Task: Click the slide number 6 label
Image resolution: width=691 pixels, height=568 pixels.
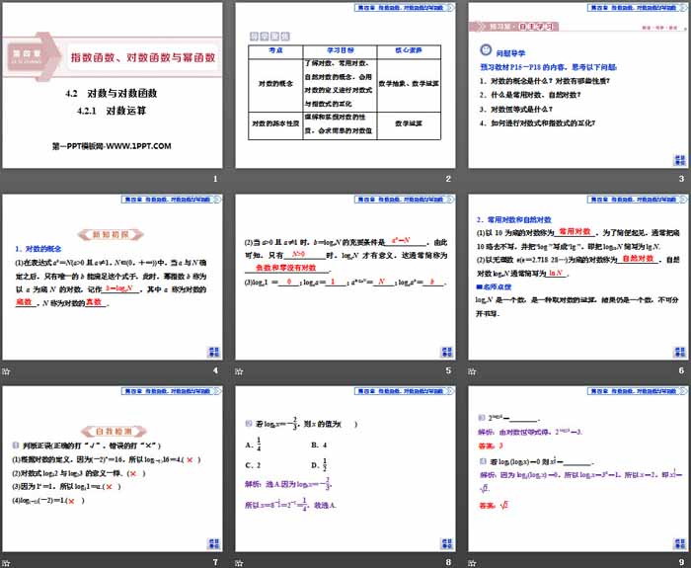Action: pos(680,371)
